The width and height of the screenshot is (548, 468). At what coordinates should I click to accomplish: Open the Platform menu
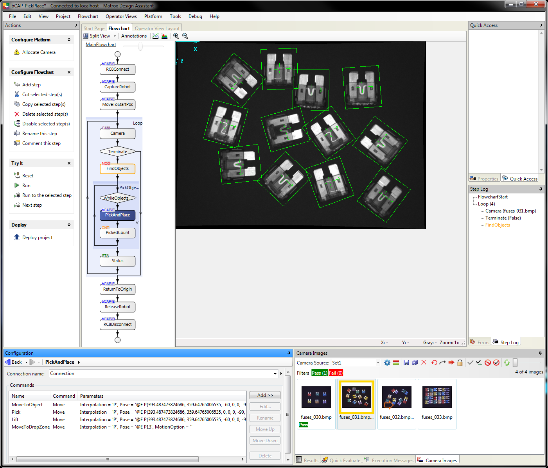[153, 16]
